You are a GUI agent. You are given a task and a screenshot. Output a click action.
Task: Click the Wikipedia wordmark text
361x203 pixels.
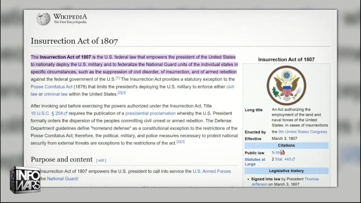(70, 17)
